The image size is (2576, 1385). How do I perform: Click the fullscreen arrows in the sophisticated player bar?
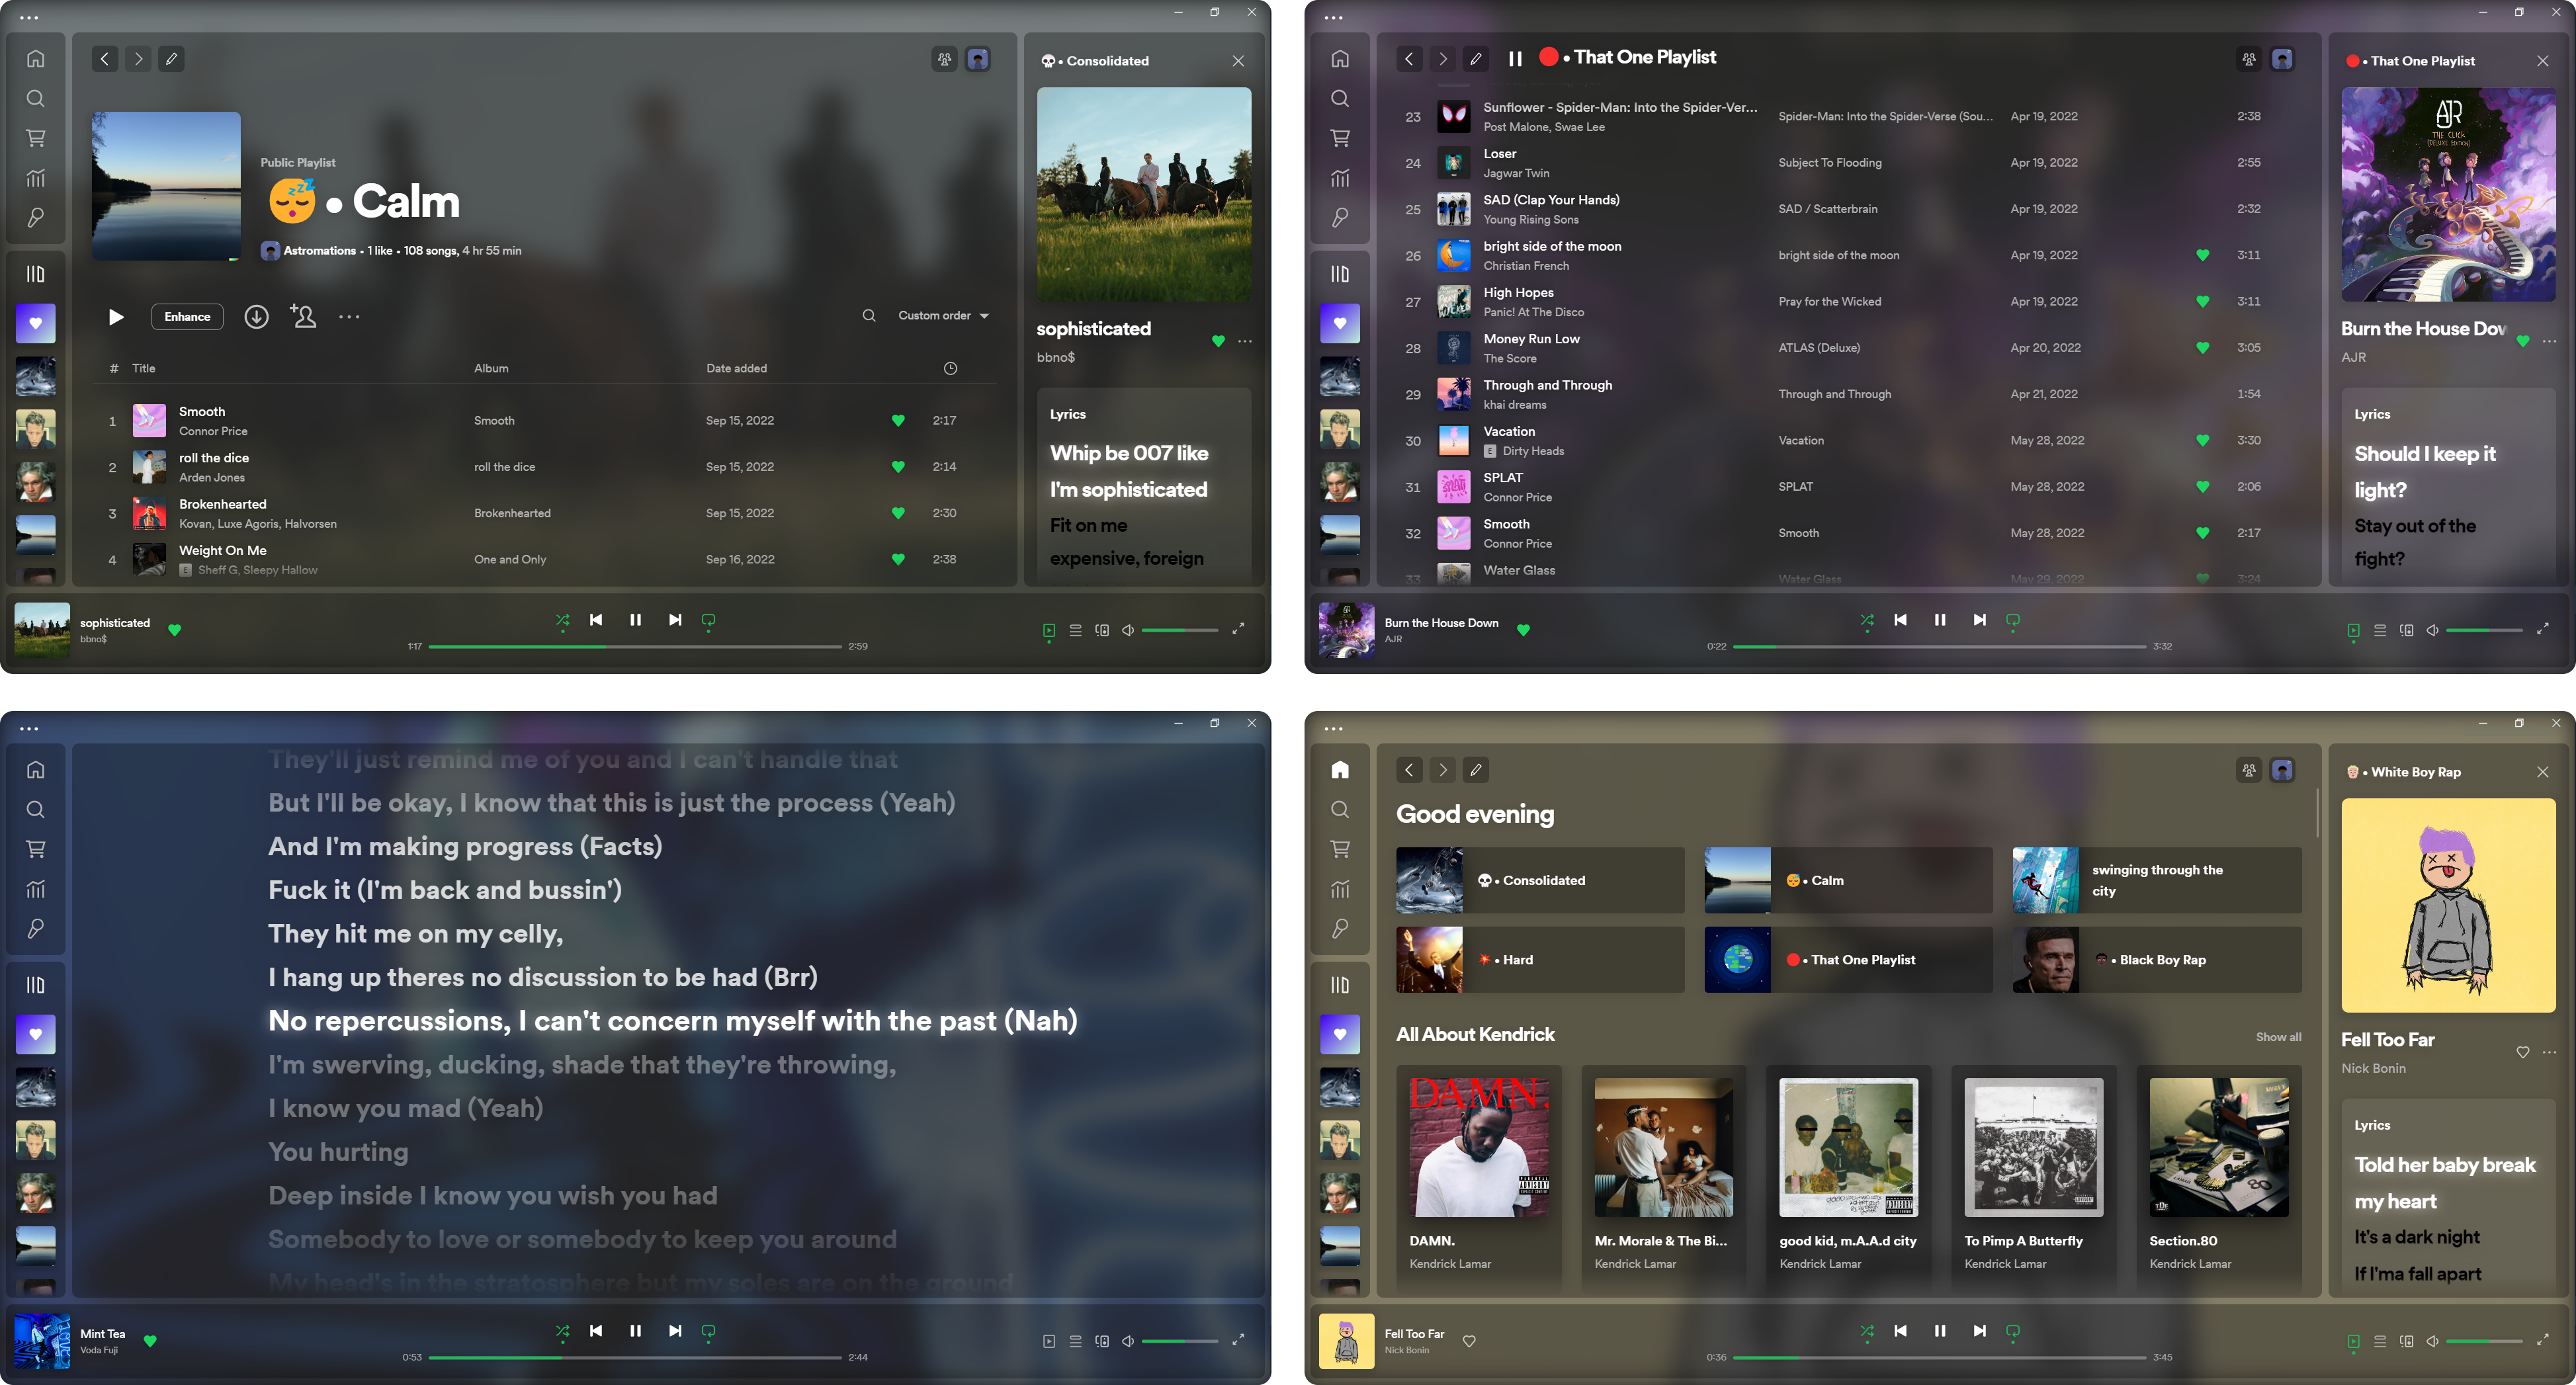click(1238, 629)
